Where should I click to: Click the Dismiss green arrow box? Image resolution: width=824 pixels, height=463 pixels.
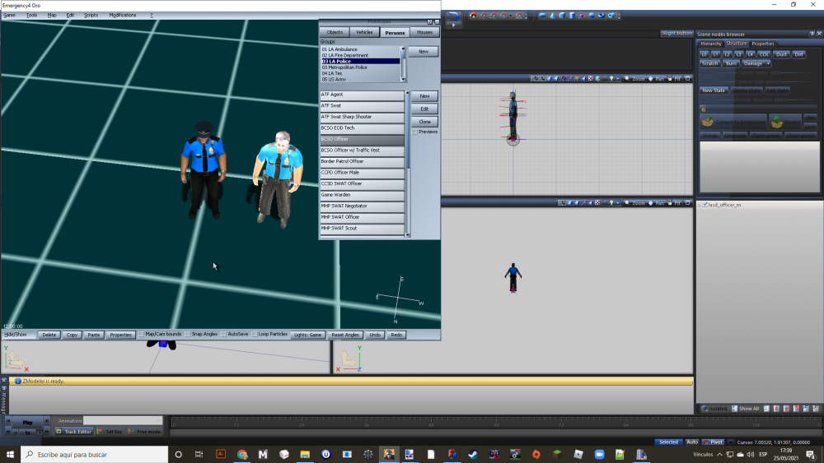point(777,122)
